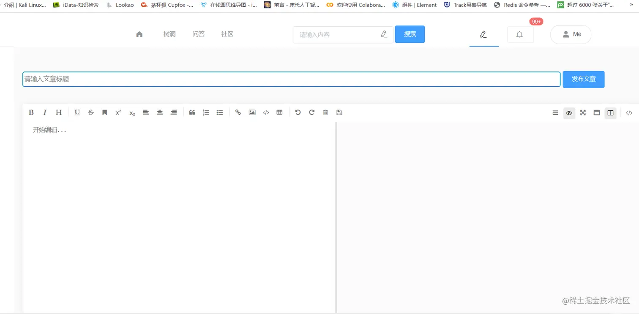The image size is (639, 314).
Task: Toggle fullscreen editing mode
Action: coord(583,113)
